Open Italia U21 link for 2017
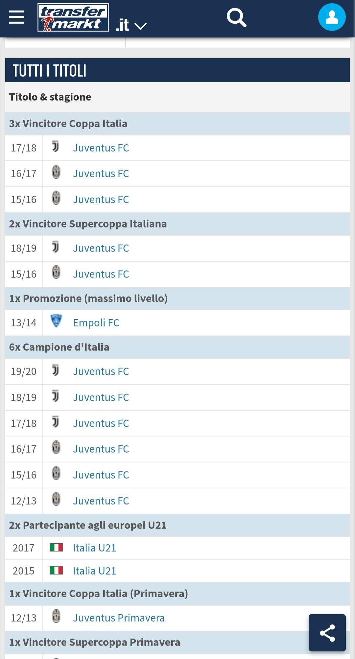This screenshot has height=659, width=355. click(x=94, y=548)
